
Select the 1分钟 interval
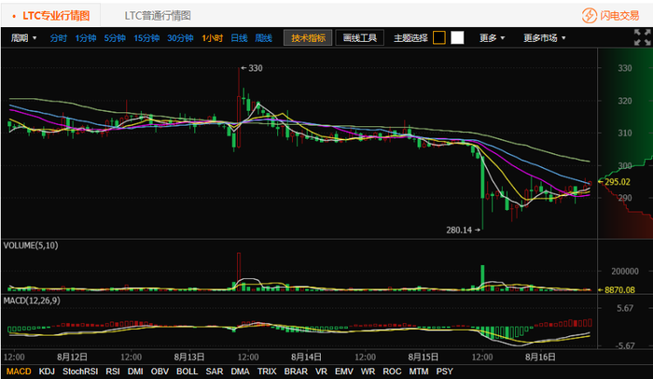86,38
